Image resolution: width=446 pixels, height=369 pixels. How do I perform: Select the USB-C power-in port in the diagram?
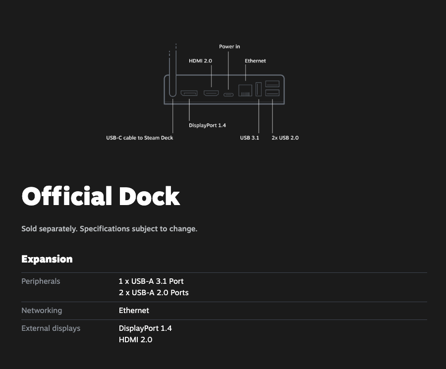[228, 94]
